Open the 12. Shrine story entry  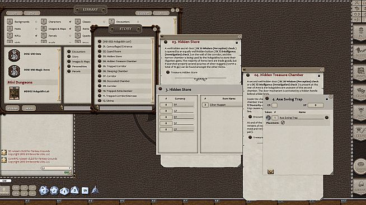109,101
